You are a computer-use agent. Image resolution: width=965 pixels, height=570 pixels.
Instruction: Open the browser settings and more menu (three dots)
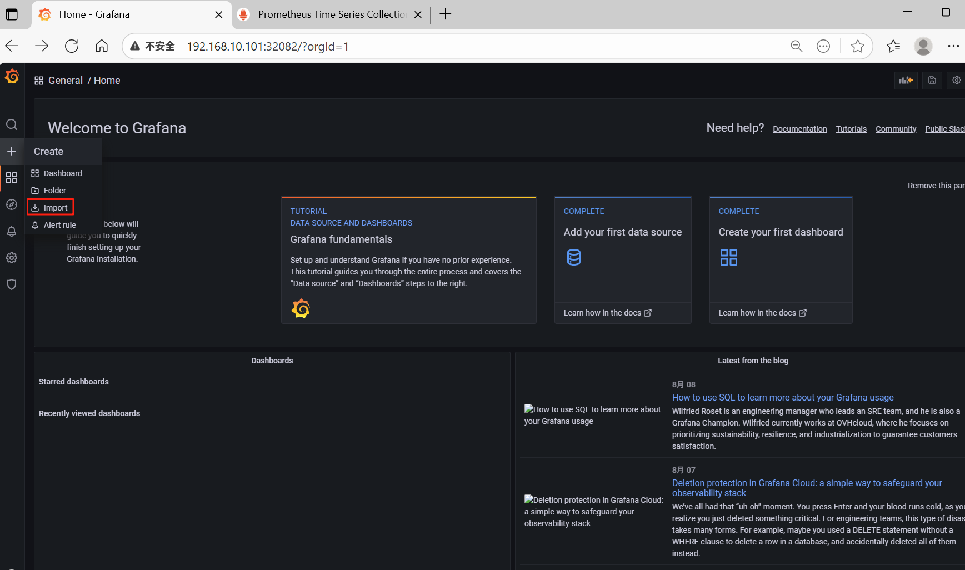953,46
